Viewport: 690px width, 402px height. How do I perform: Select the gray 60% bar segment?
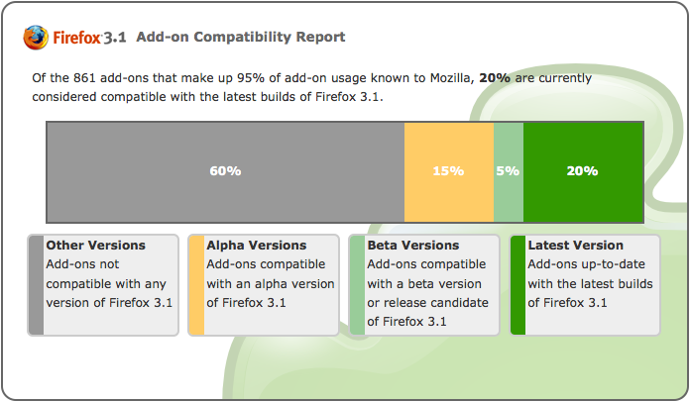pos(226,171)
